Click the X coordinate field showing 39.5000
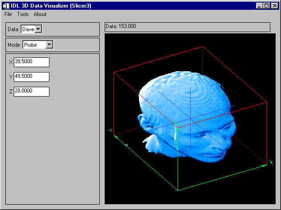 pos(31,62)
